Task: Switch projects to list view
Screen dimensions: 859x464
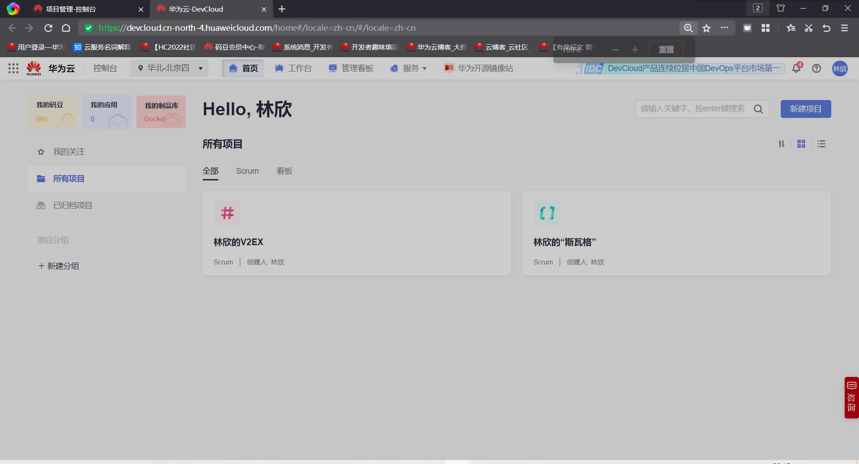Action: pos(821,144)
